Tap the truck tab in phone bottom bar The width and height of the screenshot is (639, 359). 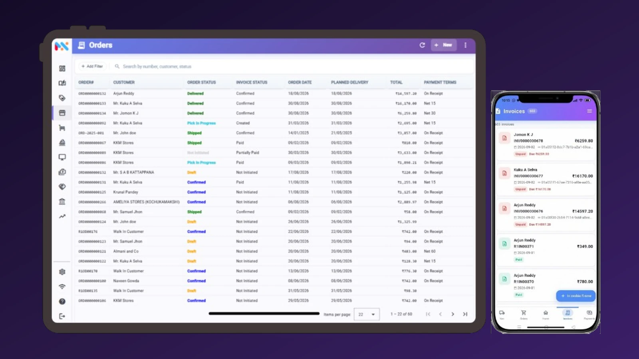(502, 314)
